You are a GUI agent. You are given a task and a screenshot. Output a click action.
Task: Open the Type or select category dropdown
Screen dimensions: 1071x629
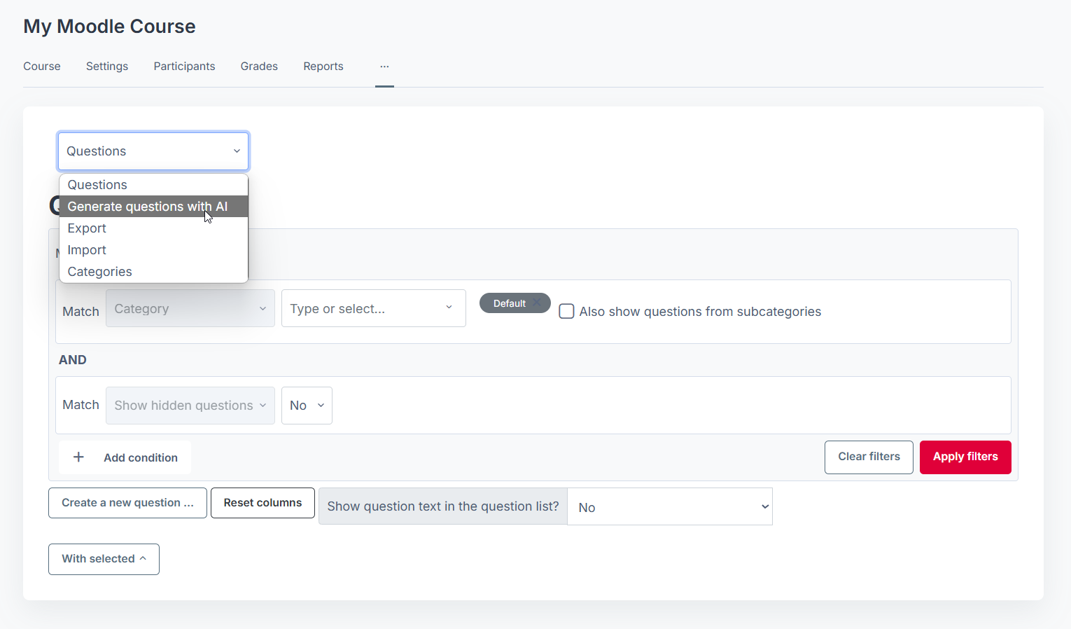(373, 309)
